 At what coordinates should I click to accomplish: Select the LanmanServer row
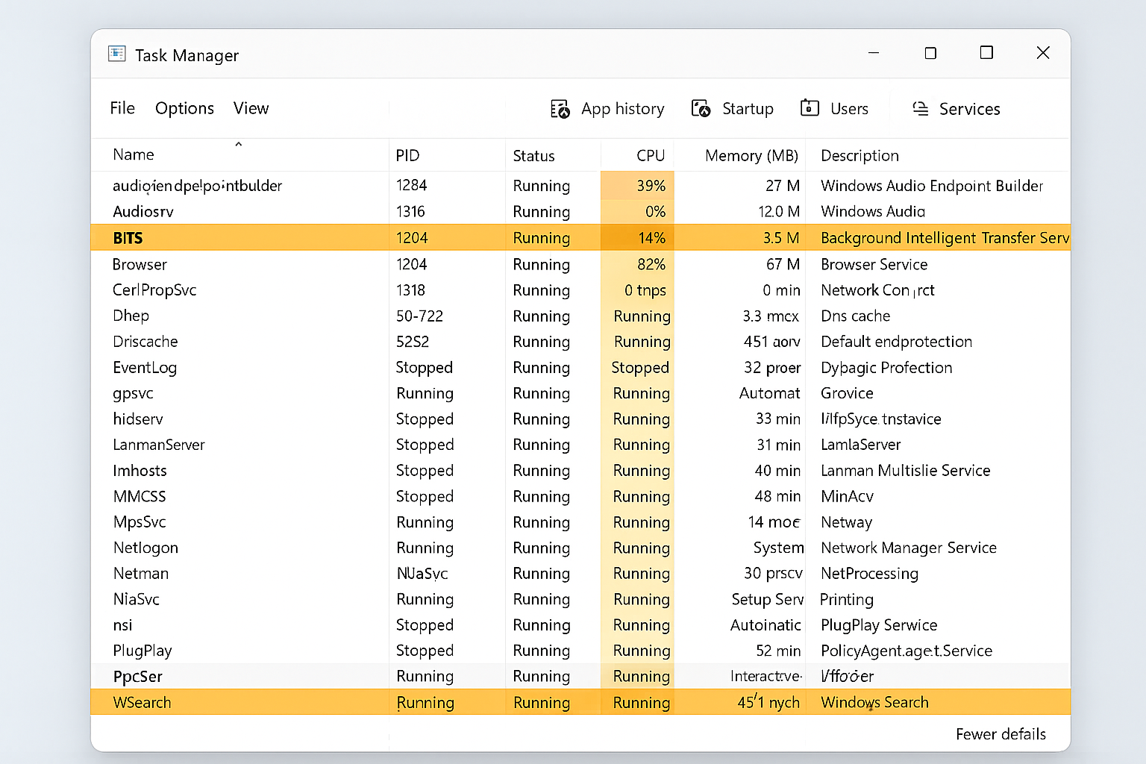(x=580, y=445)
